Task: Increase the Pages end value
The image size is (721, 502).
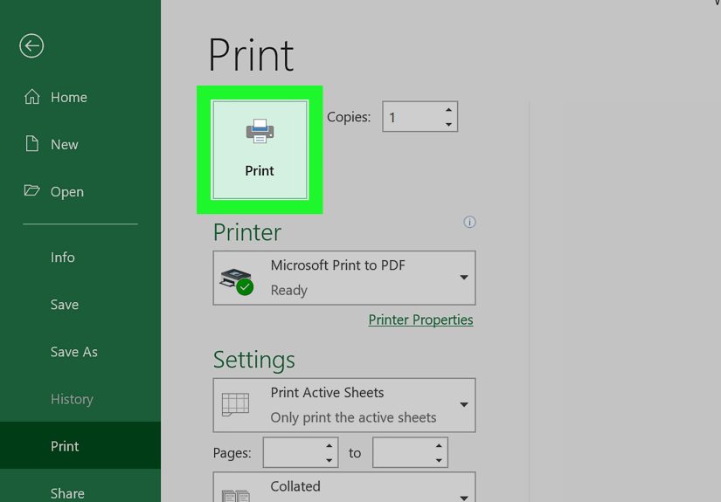Action: click(439, 445)
